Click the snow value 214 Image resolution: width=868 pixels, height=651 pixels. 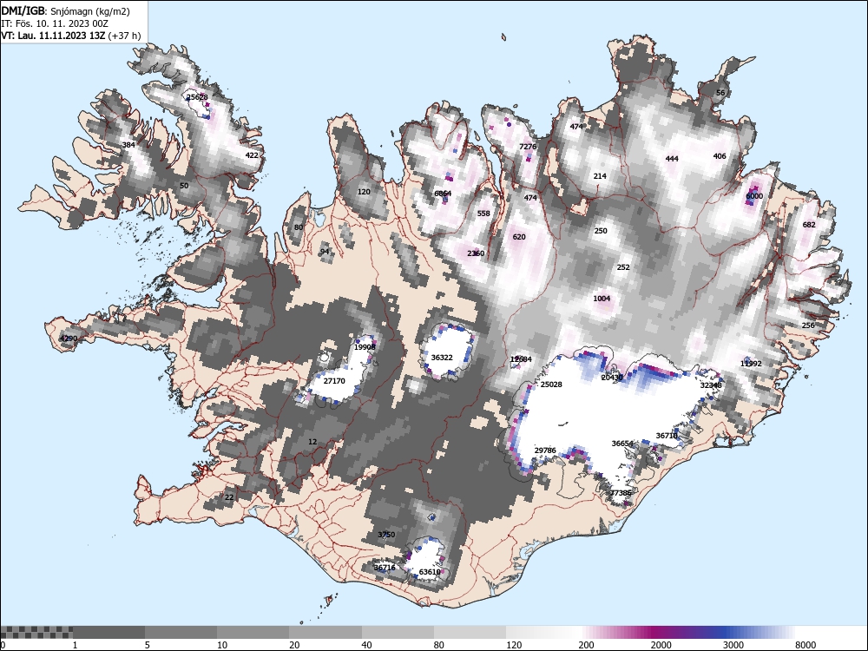[600, 175]
